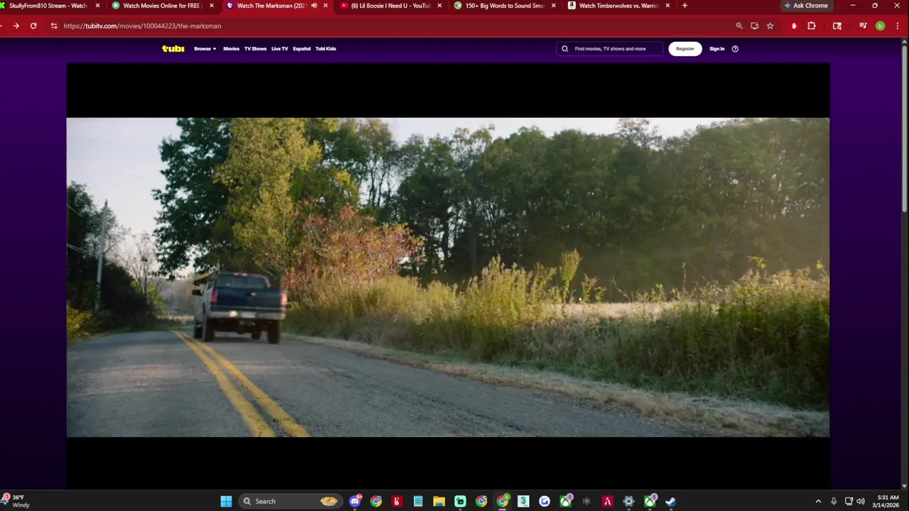Screen dimensions: 909x511
Task: Click the Register button
Action: pos(685,49)
